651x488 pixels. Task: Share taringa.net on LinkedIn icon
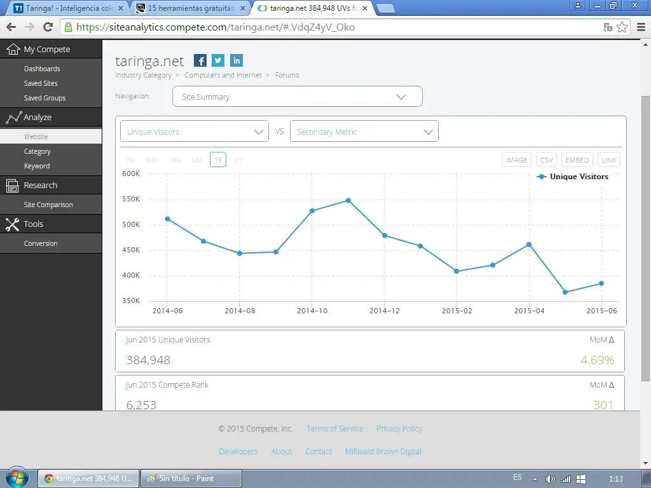click(236, 60)
